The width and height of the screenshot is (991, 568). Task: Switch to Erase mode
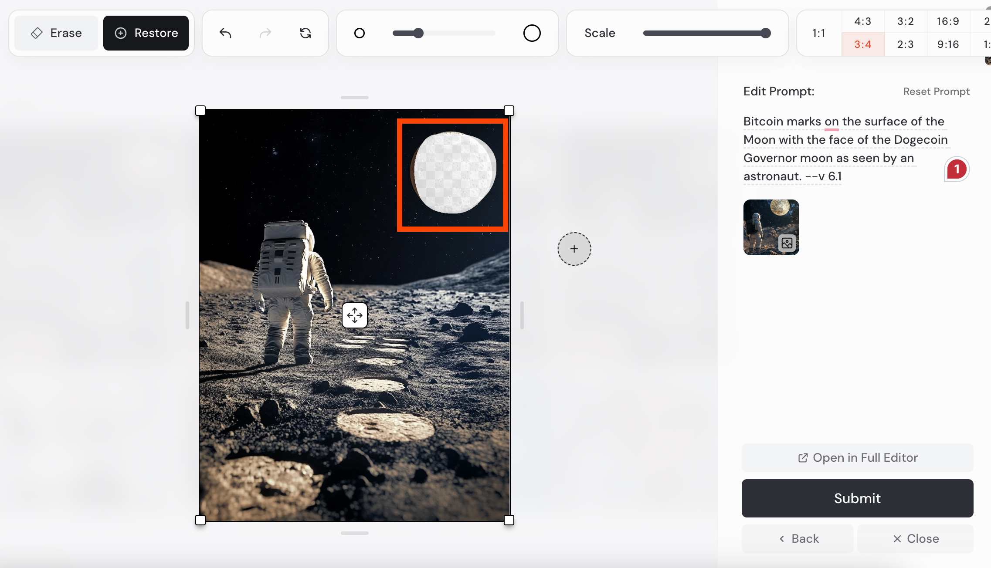[57, 33]
